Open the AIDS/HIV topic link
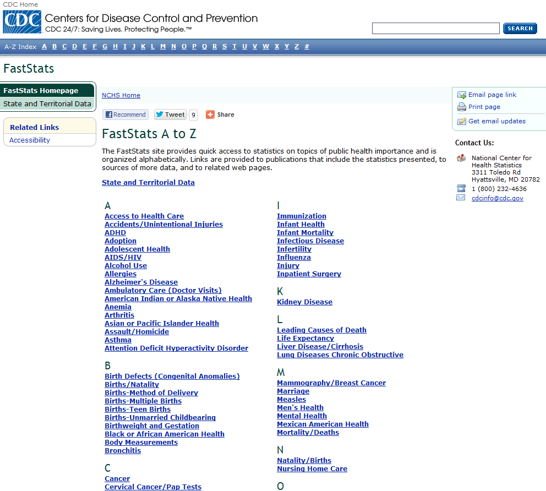The image size is (546, 491). coord(123,258)
